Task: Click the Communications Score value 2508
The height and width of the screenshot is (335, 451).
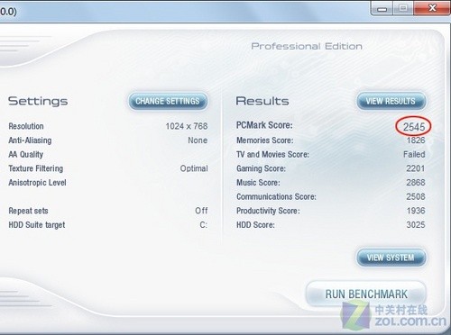Action: [416, 196]
